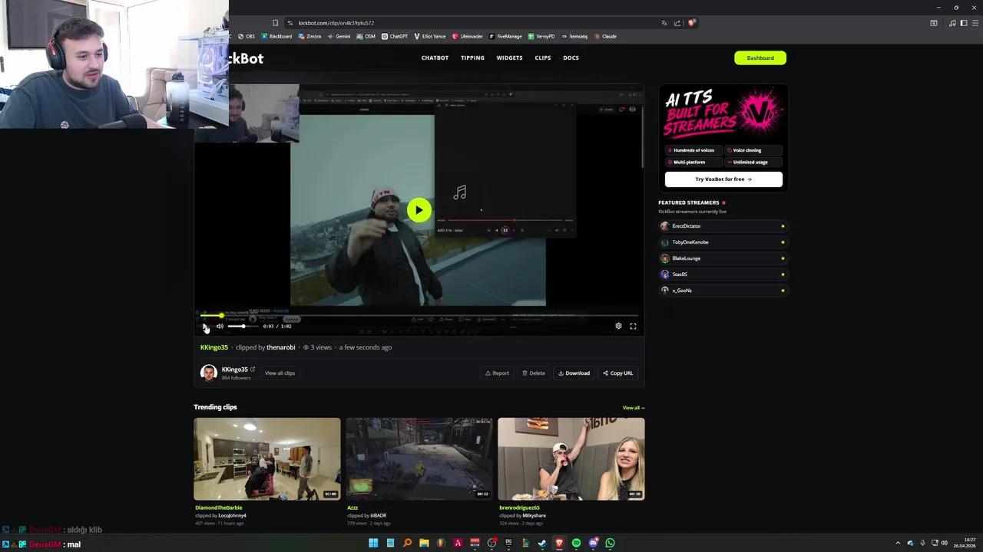Click the Report button under the clip
Screen dimensions: 983x552
pyautogui.click(x=497, y=373)
